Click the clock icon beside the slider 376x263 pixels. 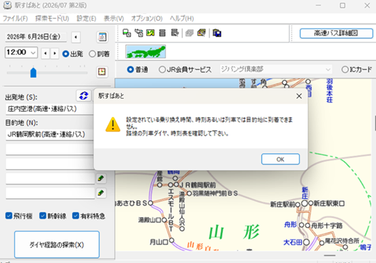(102, 72)
